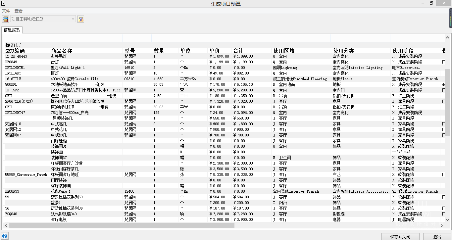The image size is (452, 240).
Task: Select SKU cell SF8672L6(C+X3)
Action: click(19, 101)
